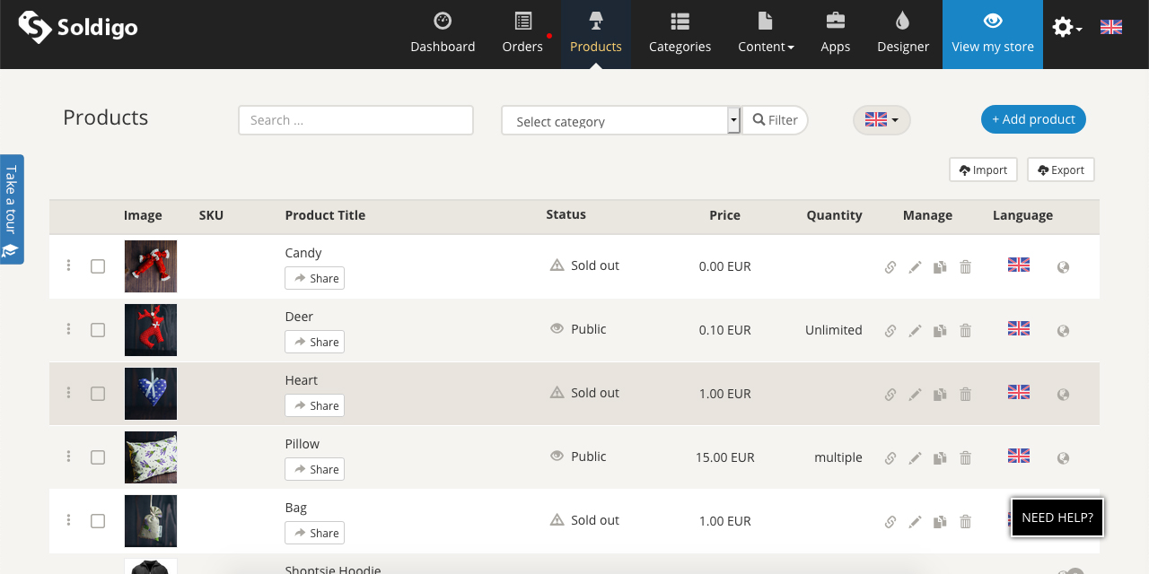The image size is (1149, 574).
Task: Click the Export button
Action: pyautogui.click(x=1060, y=170)
